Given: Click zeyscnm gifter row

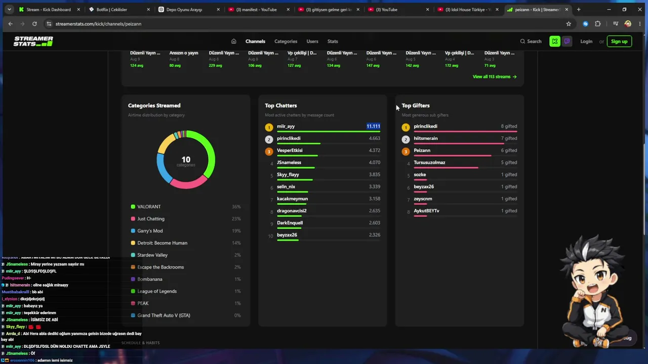Looking at the screenshot, I should (459, 200).
